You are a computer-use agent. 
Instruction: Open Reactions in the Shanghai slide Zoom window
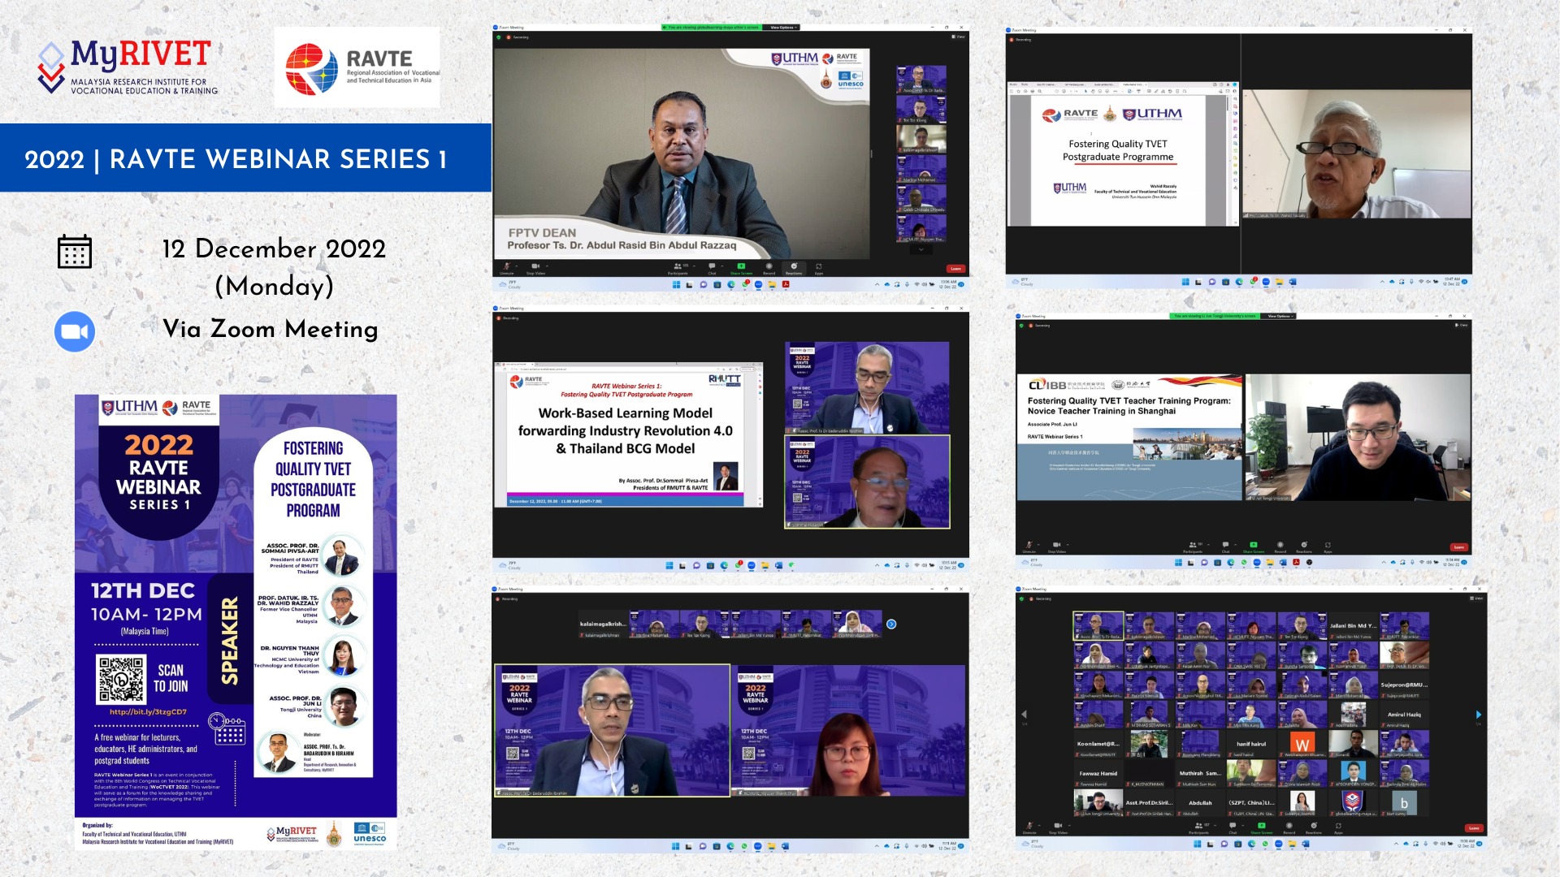(1304, 547)
